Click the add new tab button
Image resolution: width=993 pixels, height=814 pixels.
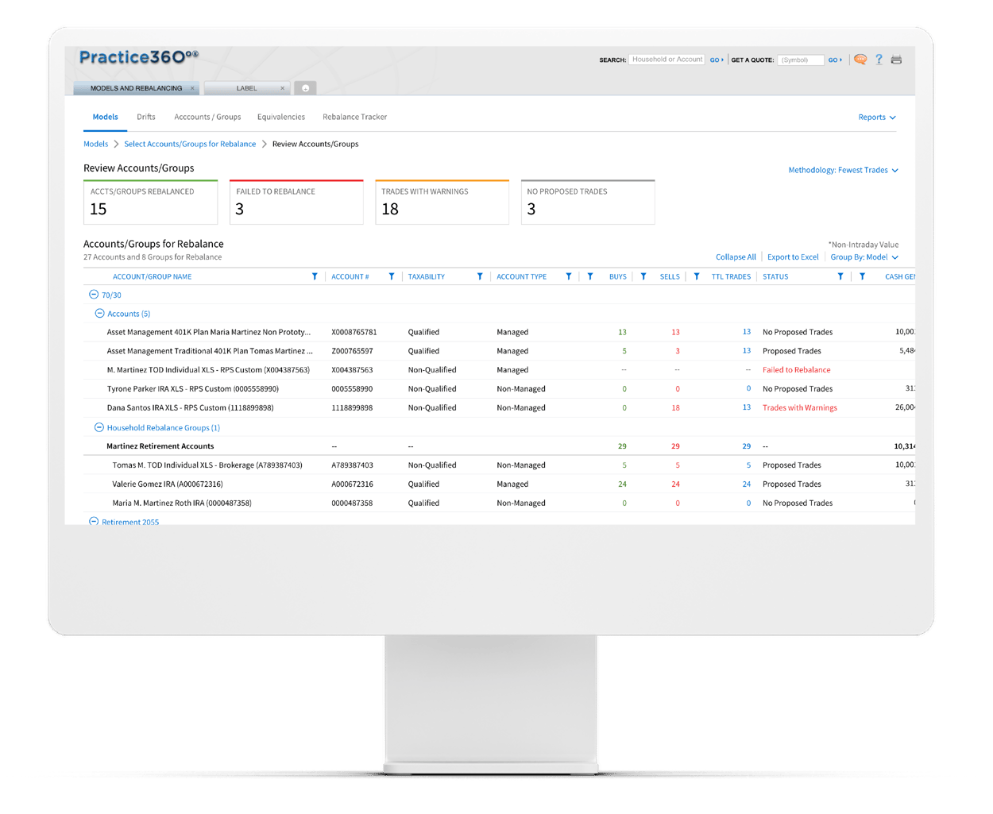point(305,88)
